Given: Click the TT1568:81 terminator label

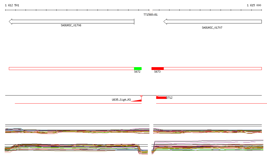Looking at the screenshot, I should click(x=150, y=15).
